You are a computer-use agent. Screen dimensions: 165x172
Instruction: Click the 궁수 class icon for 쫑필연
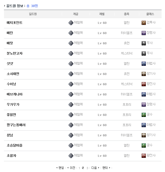pos(143,115)
